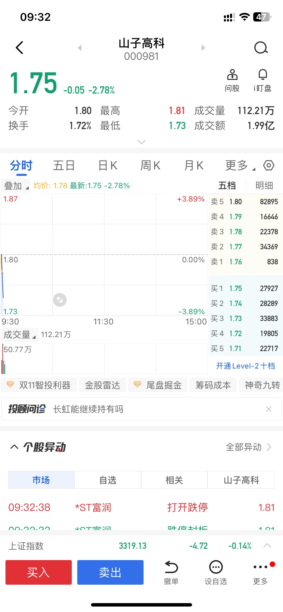The image size is (283, 612).
Task: Select the 相关 movement tab
Action: tap(174, 480)
